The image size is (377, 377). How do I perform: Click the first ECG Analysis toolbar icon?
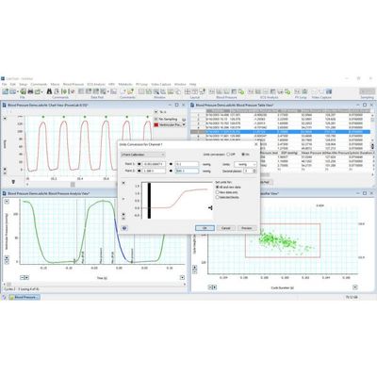coord(251,91)
